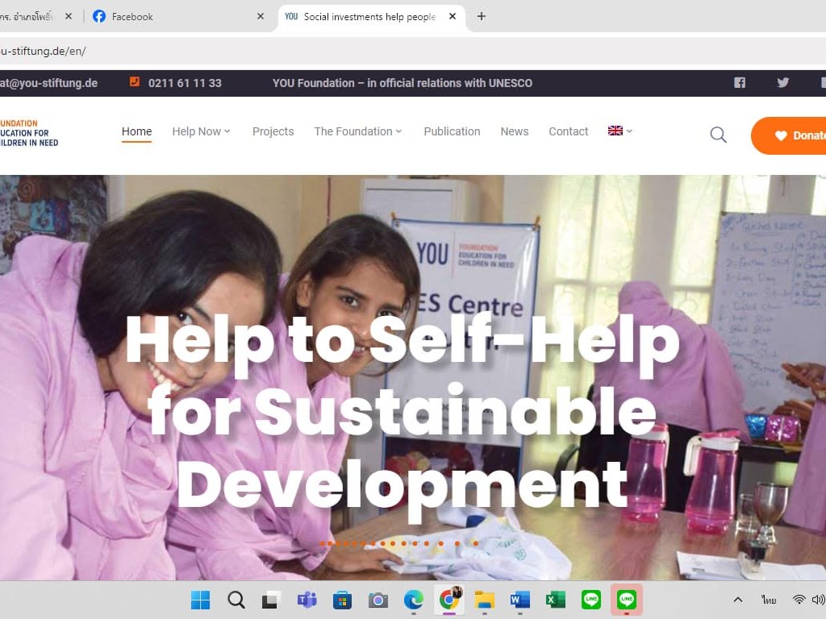Switch to the Facebook browser tab
Screen dimensions: 826x619
[x=179, y=16]
